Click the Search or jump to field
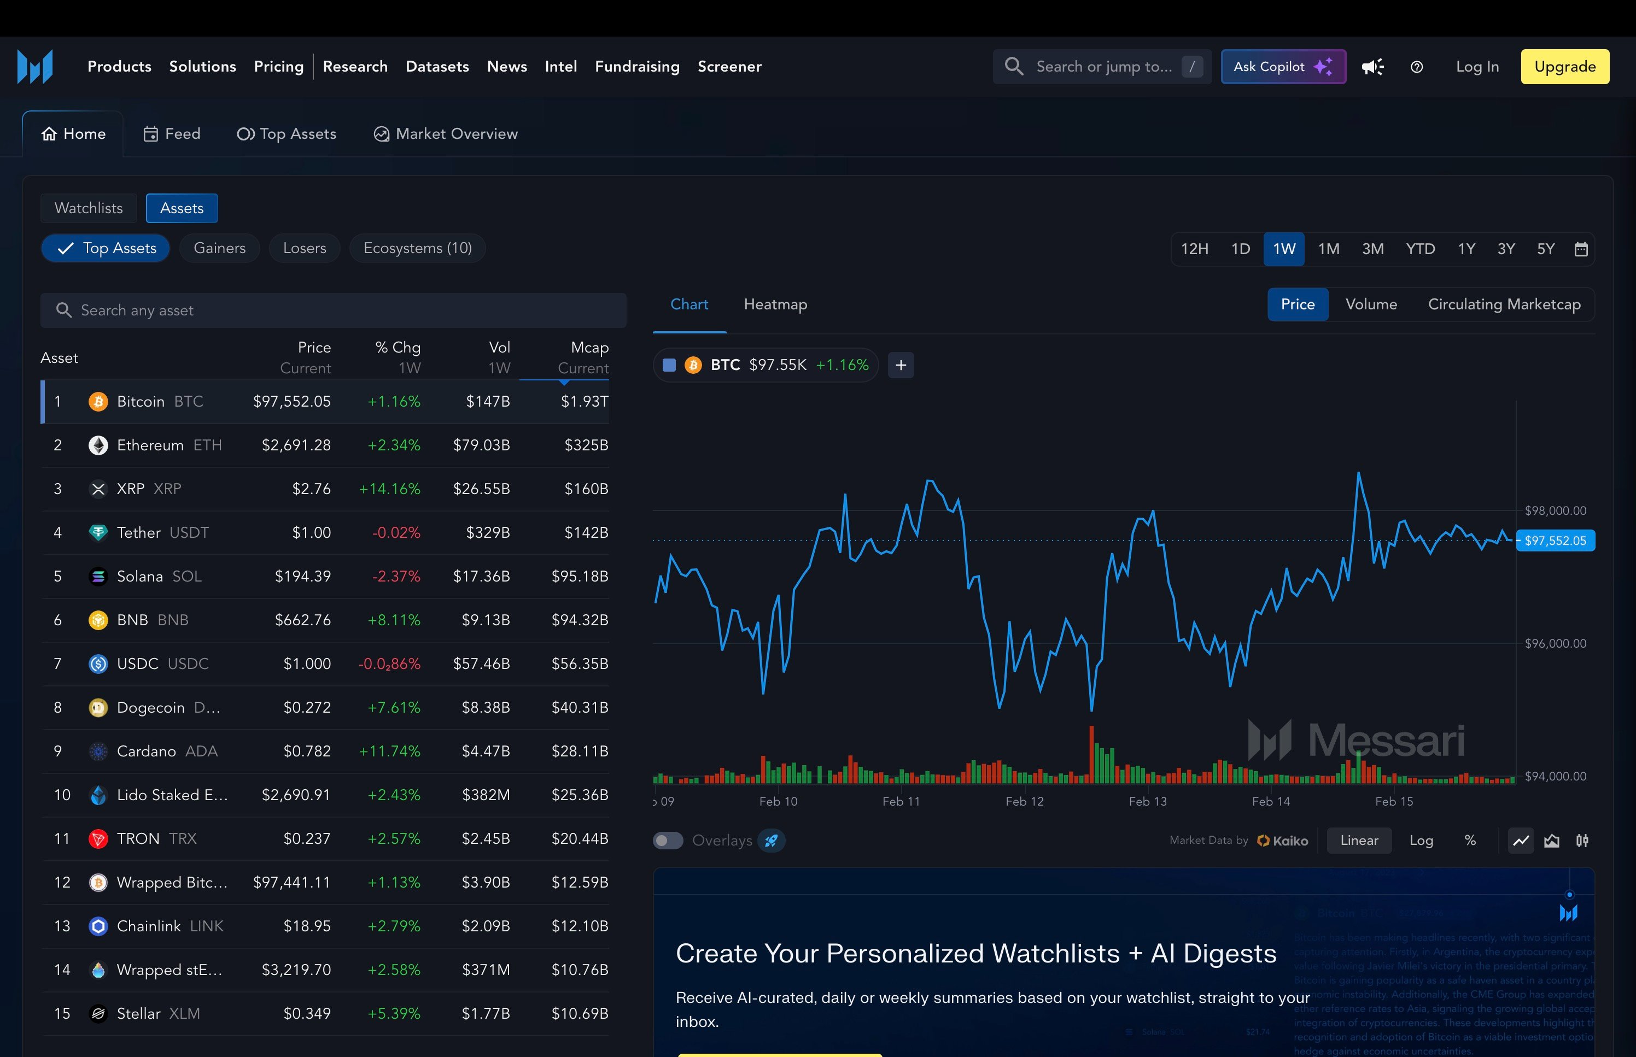 coord(1102,67)
